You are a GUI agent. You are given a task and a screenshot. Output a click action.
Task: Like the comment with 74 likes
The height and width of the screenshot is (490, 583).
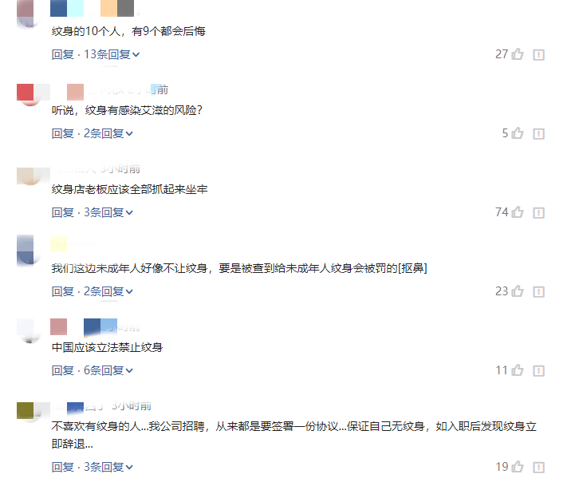[517, 212]
